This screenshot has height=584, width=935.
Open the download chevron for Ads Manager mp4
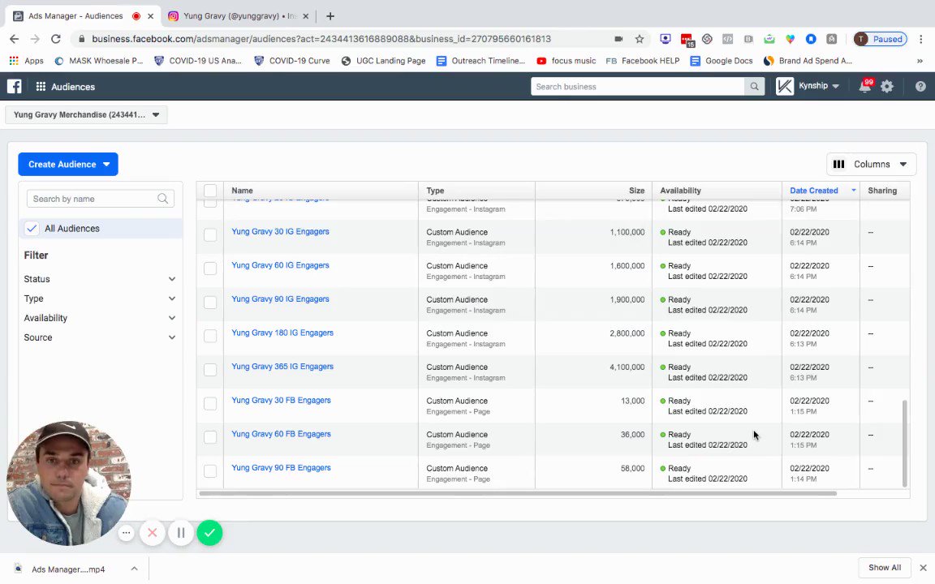tap(134, 569)
